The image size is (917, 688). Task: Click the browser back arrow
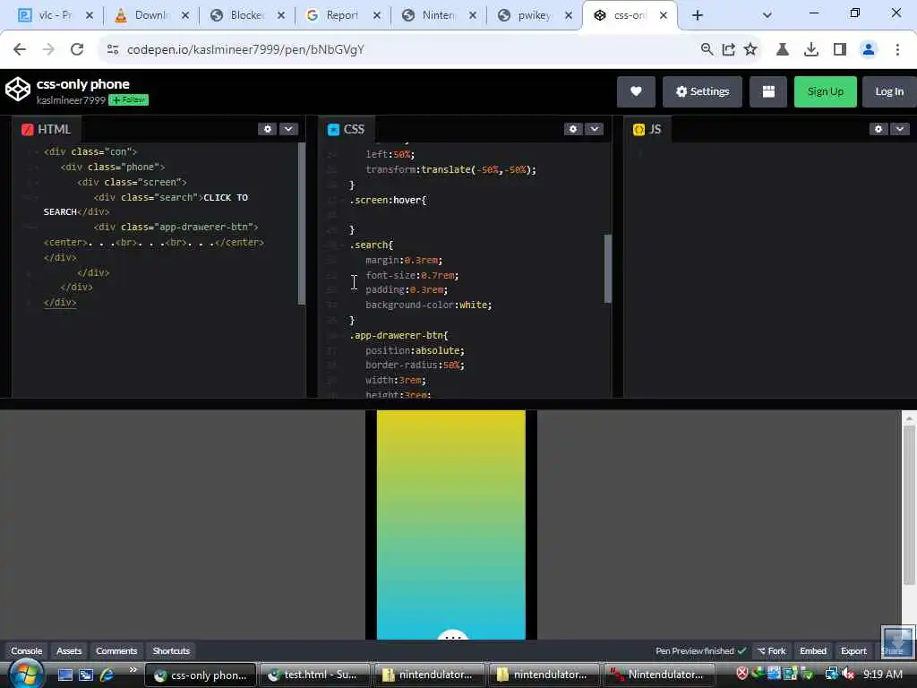click(20, 49)
